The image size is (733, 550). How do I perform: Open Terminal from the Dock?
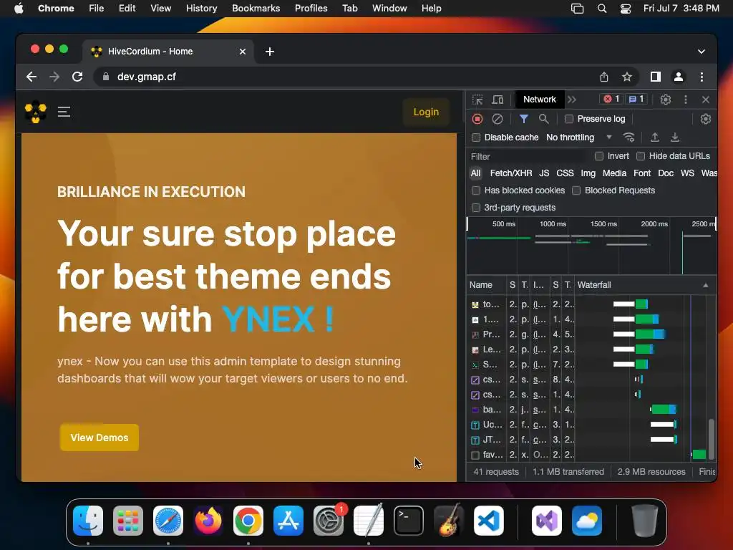coord(409,521)
